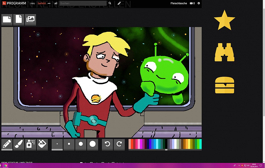Image resolution: width=265 pixels, height=168 pixels.
Task: Show hidden system tray icons
Action: (239, 166)
